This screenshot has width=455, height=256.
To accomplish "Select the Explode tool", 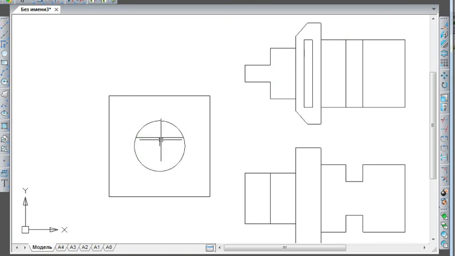I will coord(444,192).
